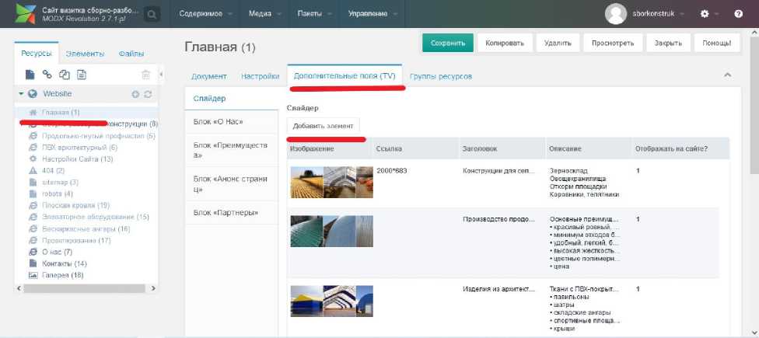This screenshot has width=759, height=338.
Task: Click the plus icon beside Website
Action: pos(135,94)
